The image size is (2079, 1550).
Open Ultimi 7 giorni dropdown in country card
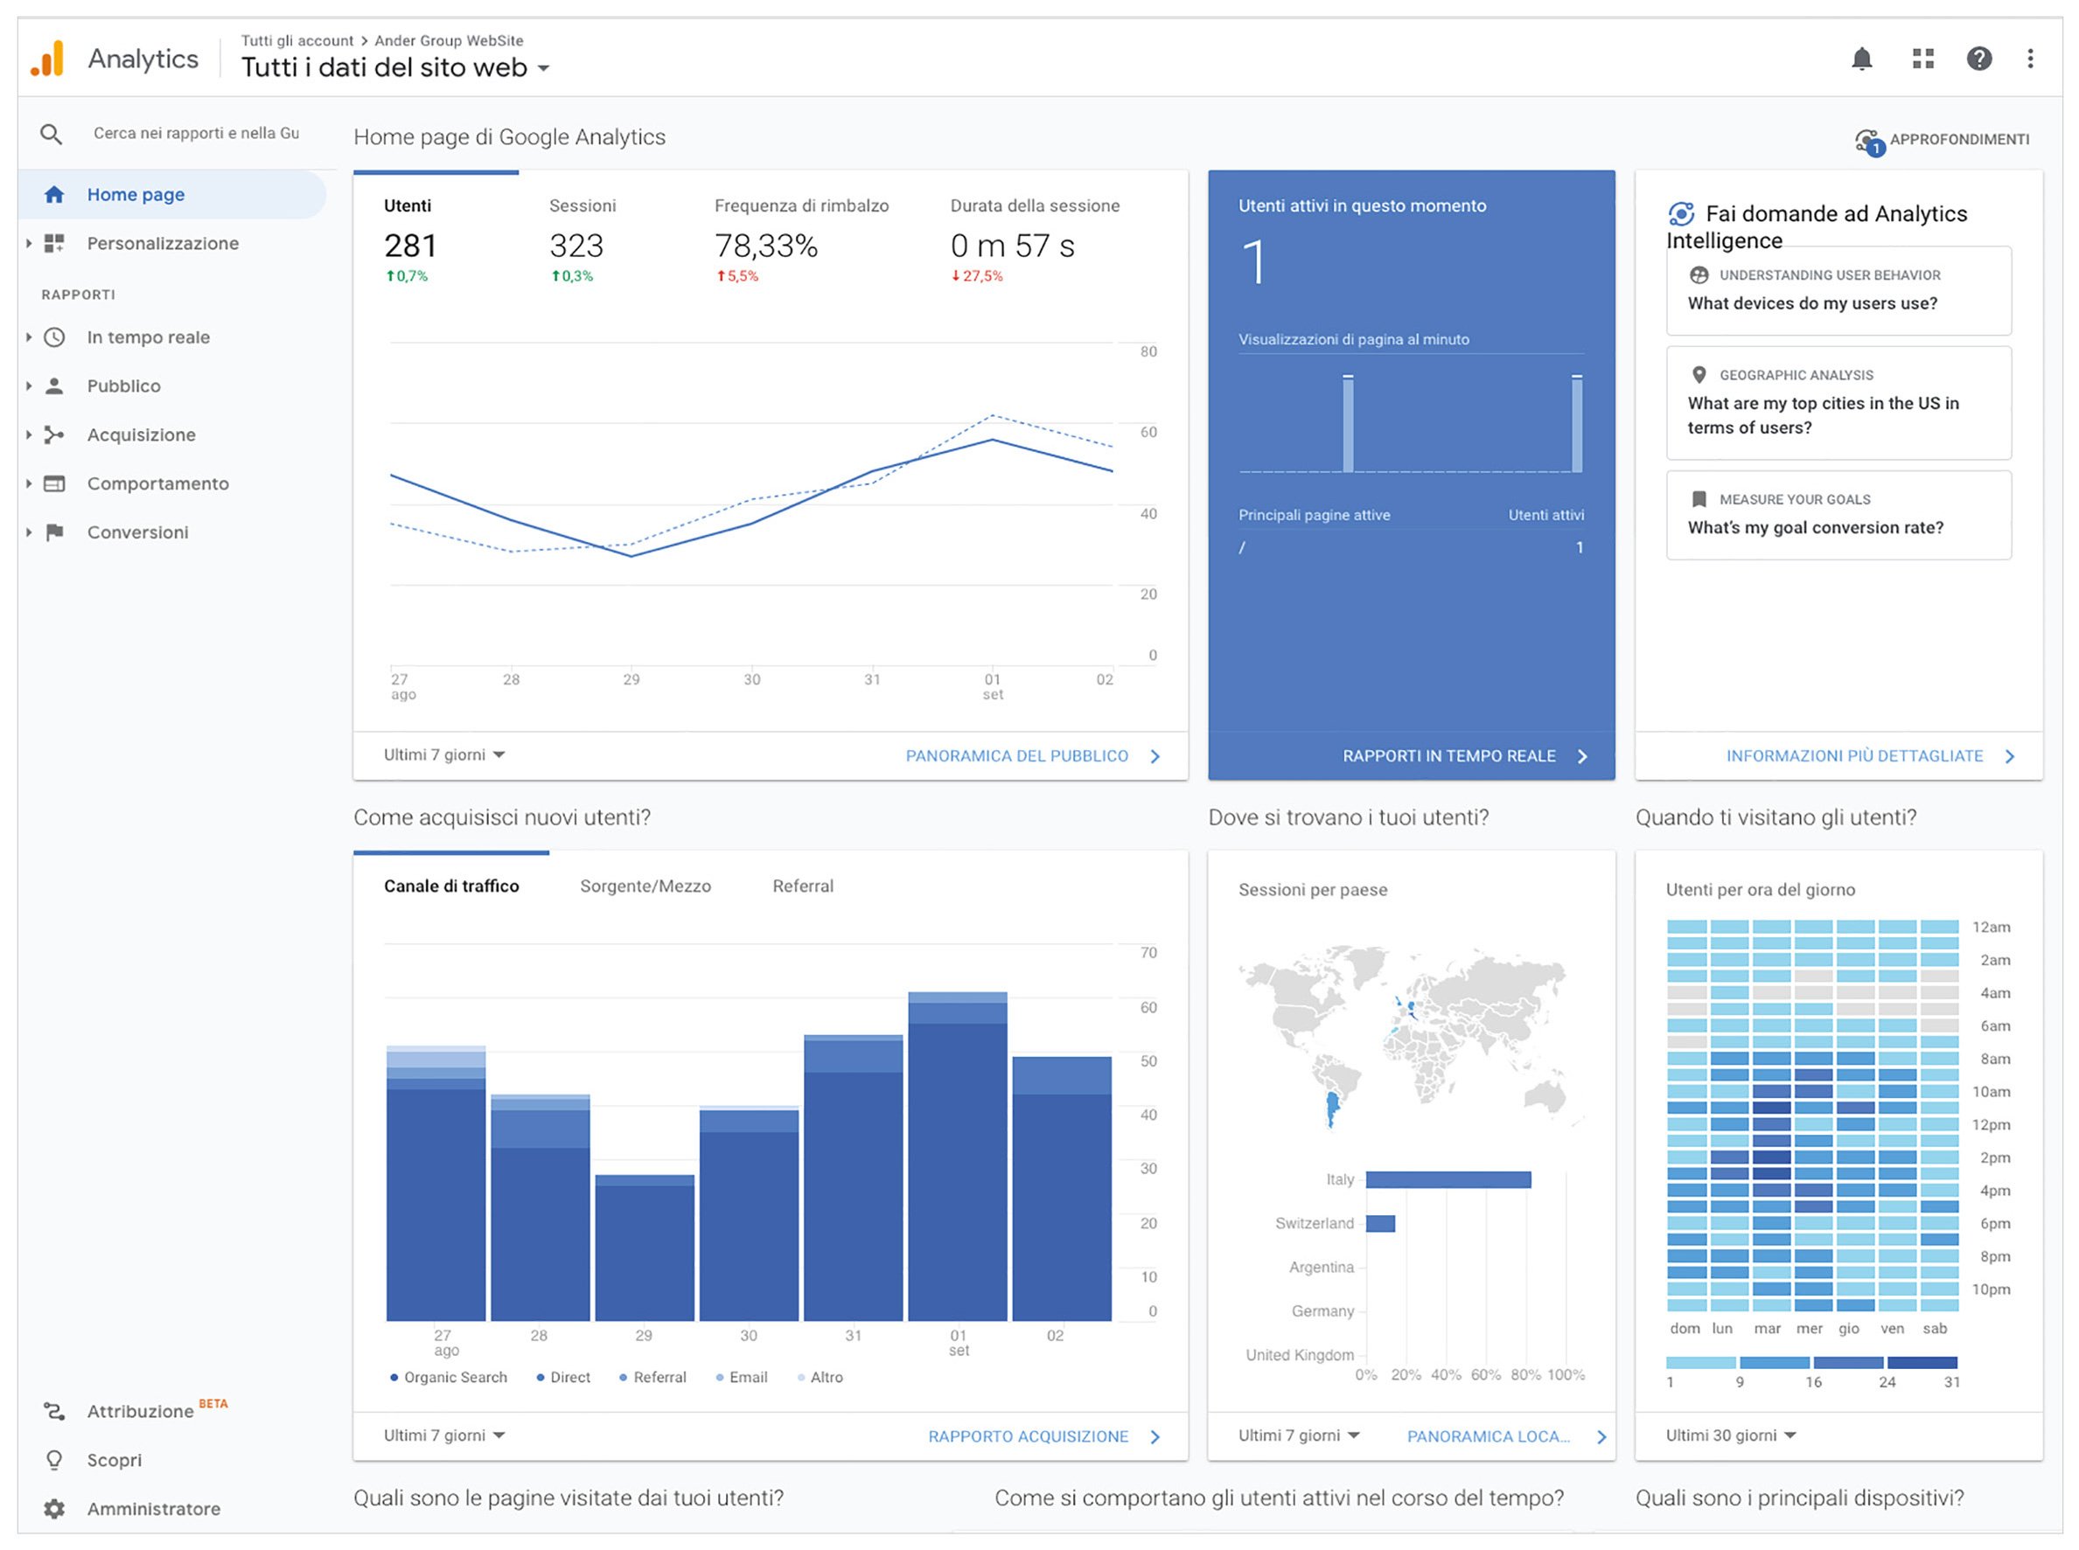tap(1299, 1435)
